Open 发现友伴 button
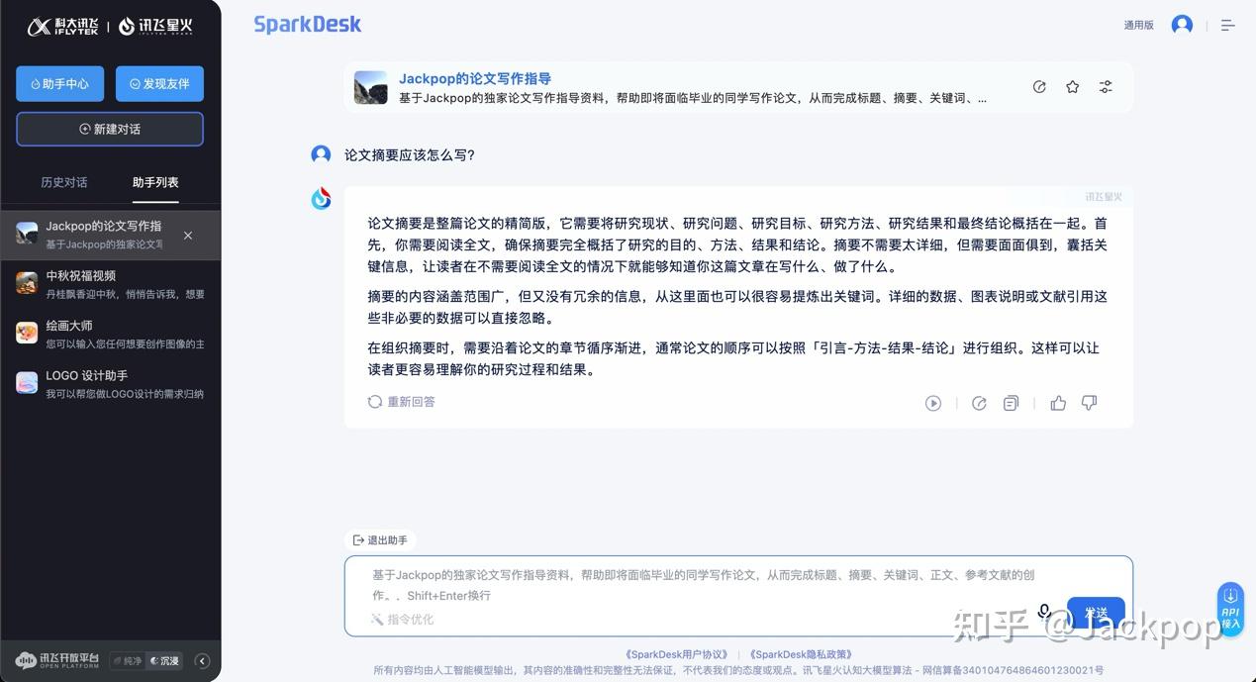1256x682 pixels. (x=159, y=84)
